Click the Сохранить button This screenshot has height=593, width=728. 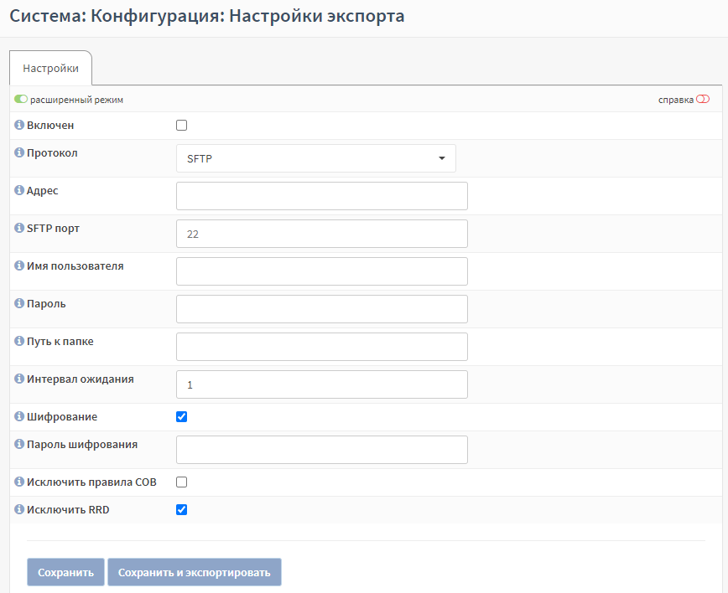(x=65, y=573)
